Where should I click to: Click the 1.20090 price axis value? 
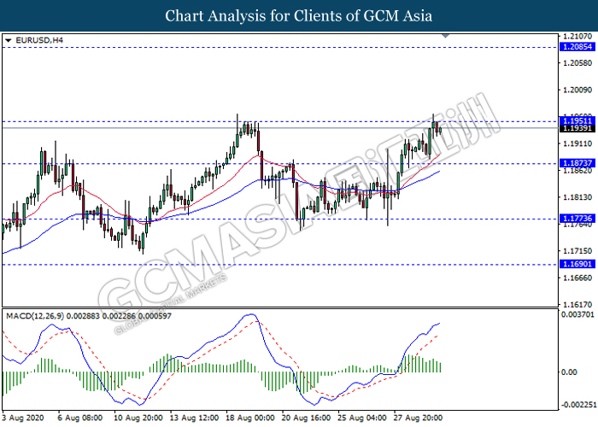click(577, 90)
